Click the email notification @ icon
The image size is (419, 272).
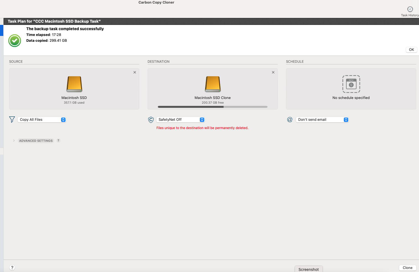click(x=290, y=120)
